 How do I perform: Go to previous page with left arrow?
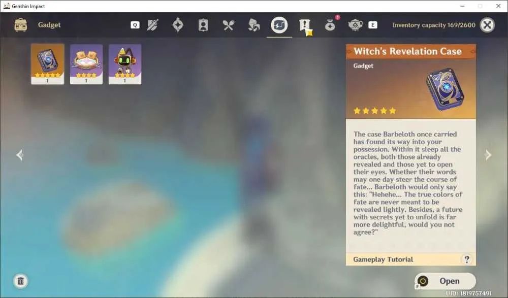(x=20, y=155)
